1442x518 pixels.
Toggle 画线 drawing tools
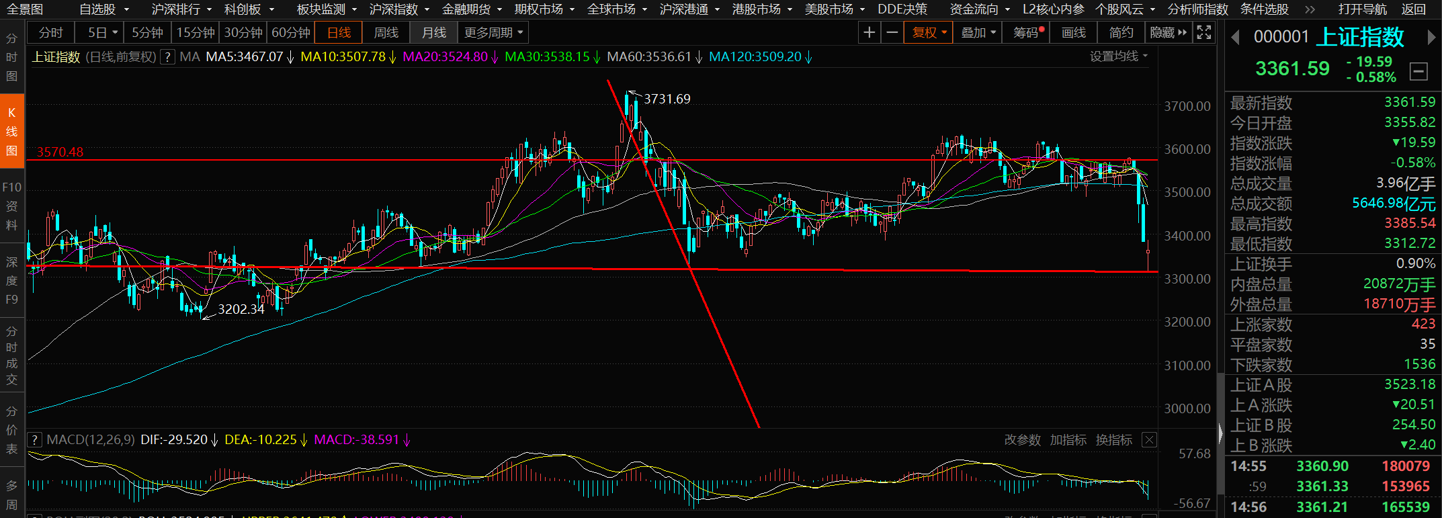click(x=1073, y=32)
